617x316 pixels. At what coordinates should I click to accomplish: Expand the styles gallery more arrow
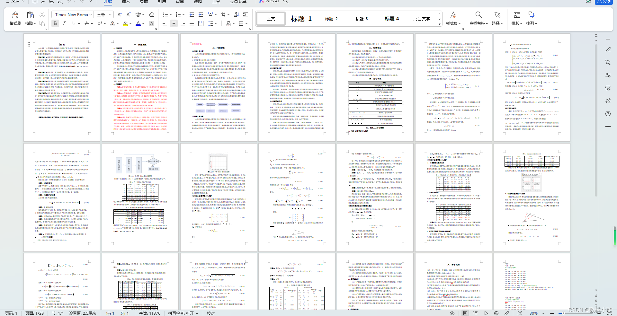pos(440,24)
